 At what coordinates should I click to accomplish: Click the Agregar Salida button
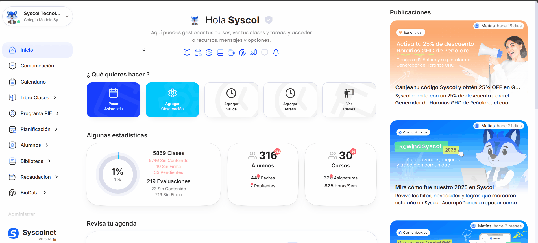point(231,100)
